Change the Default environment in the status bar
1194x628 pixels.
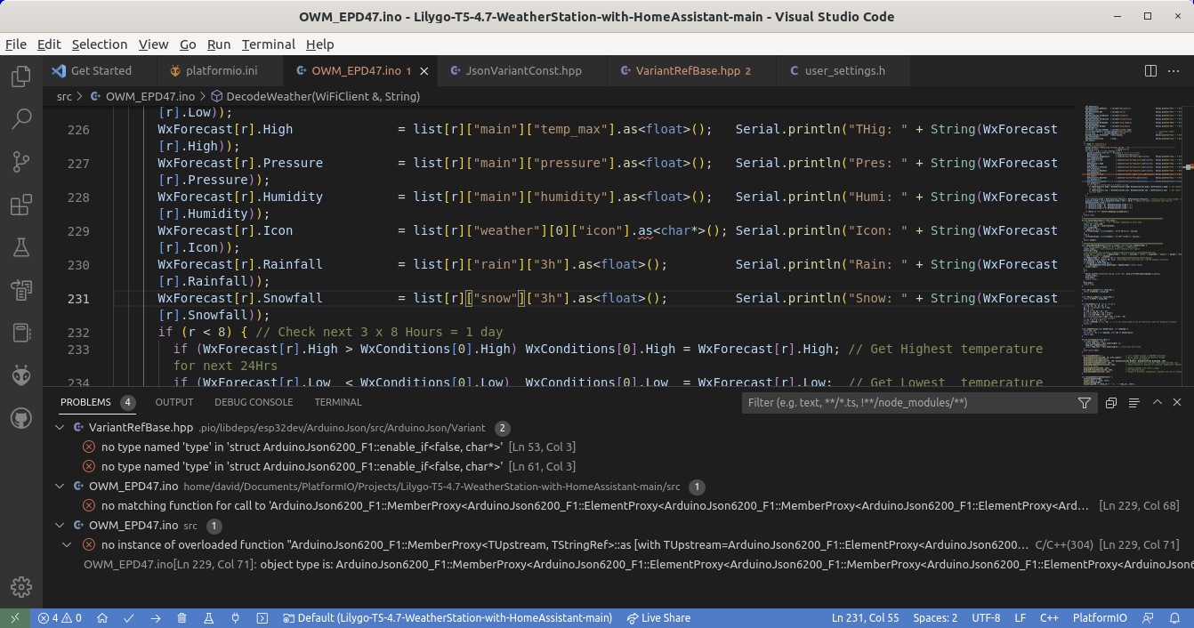(448, 617)
